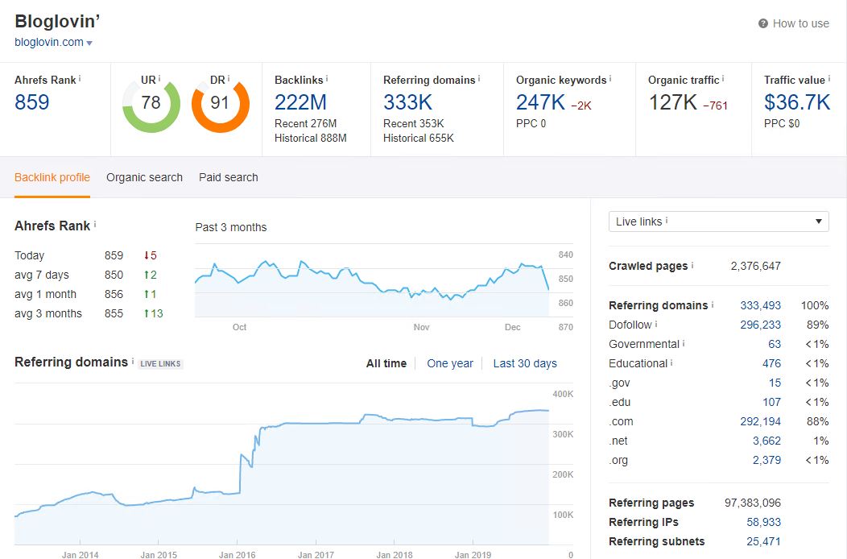The width and height of the screenshot is (847, 559).
Task: Open the 333K referring domains report
Action: coord(408,102)
